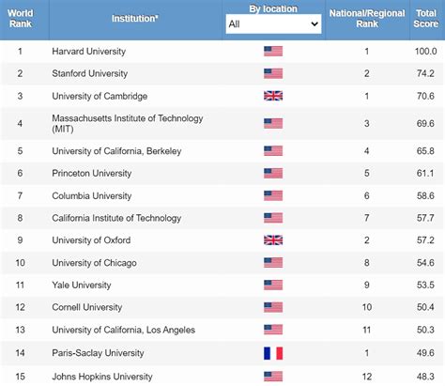Screen dimensions: 445x386
Task: Open California Institute of Technology link
Action: pos(116,218)
